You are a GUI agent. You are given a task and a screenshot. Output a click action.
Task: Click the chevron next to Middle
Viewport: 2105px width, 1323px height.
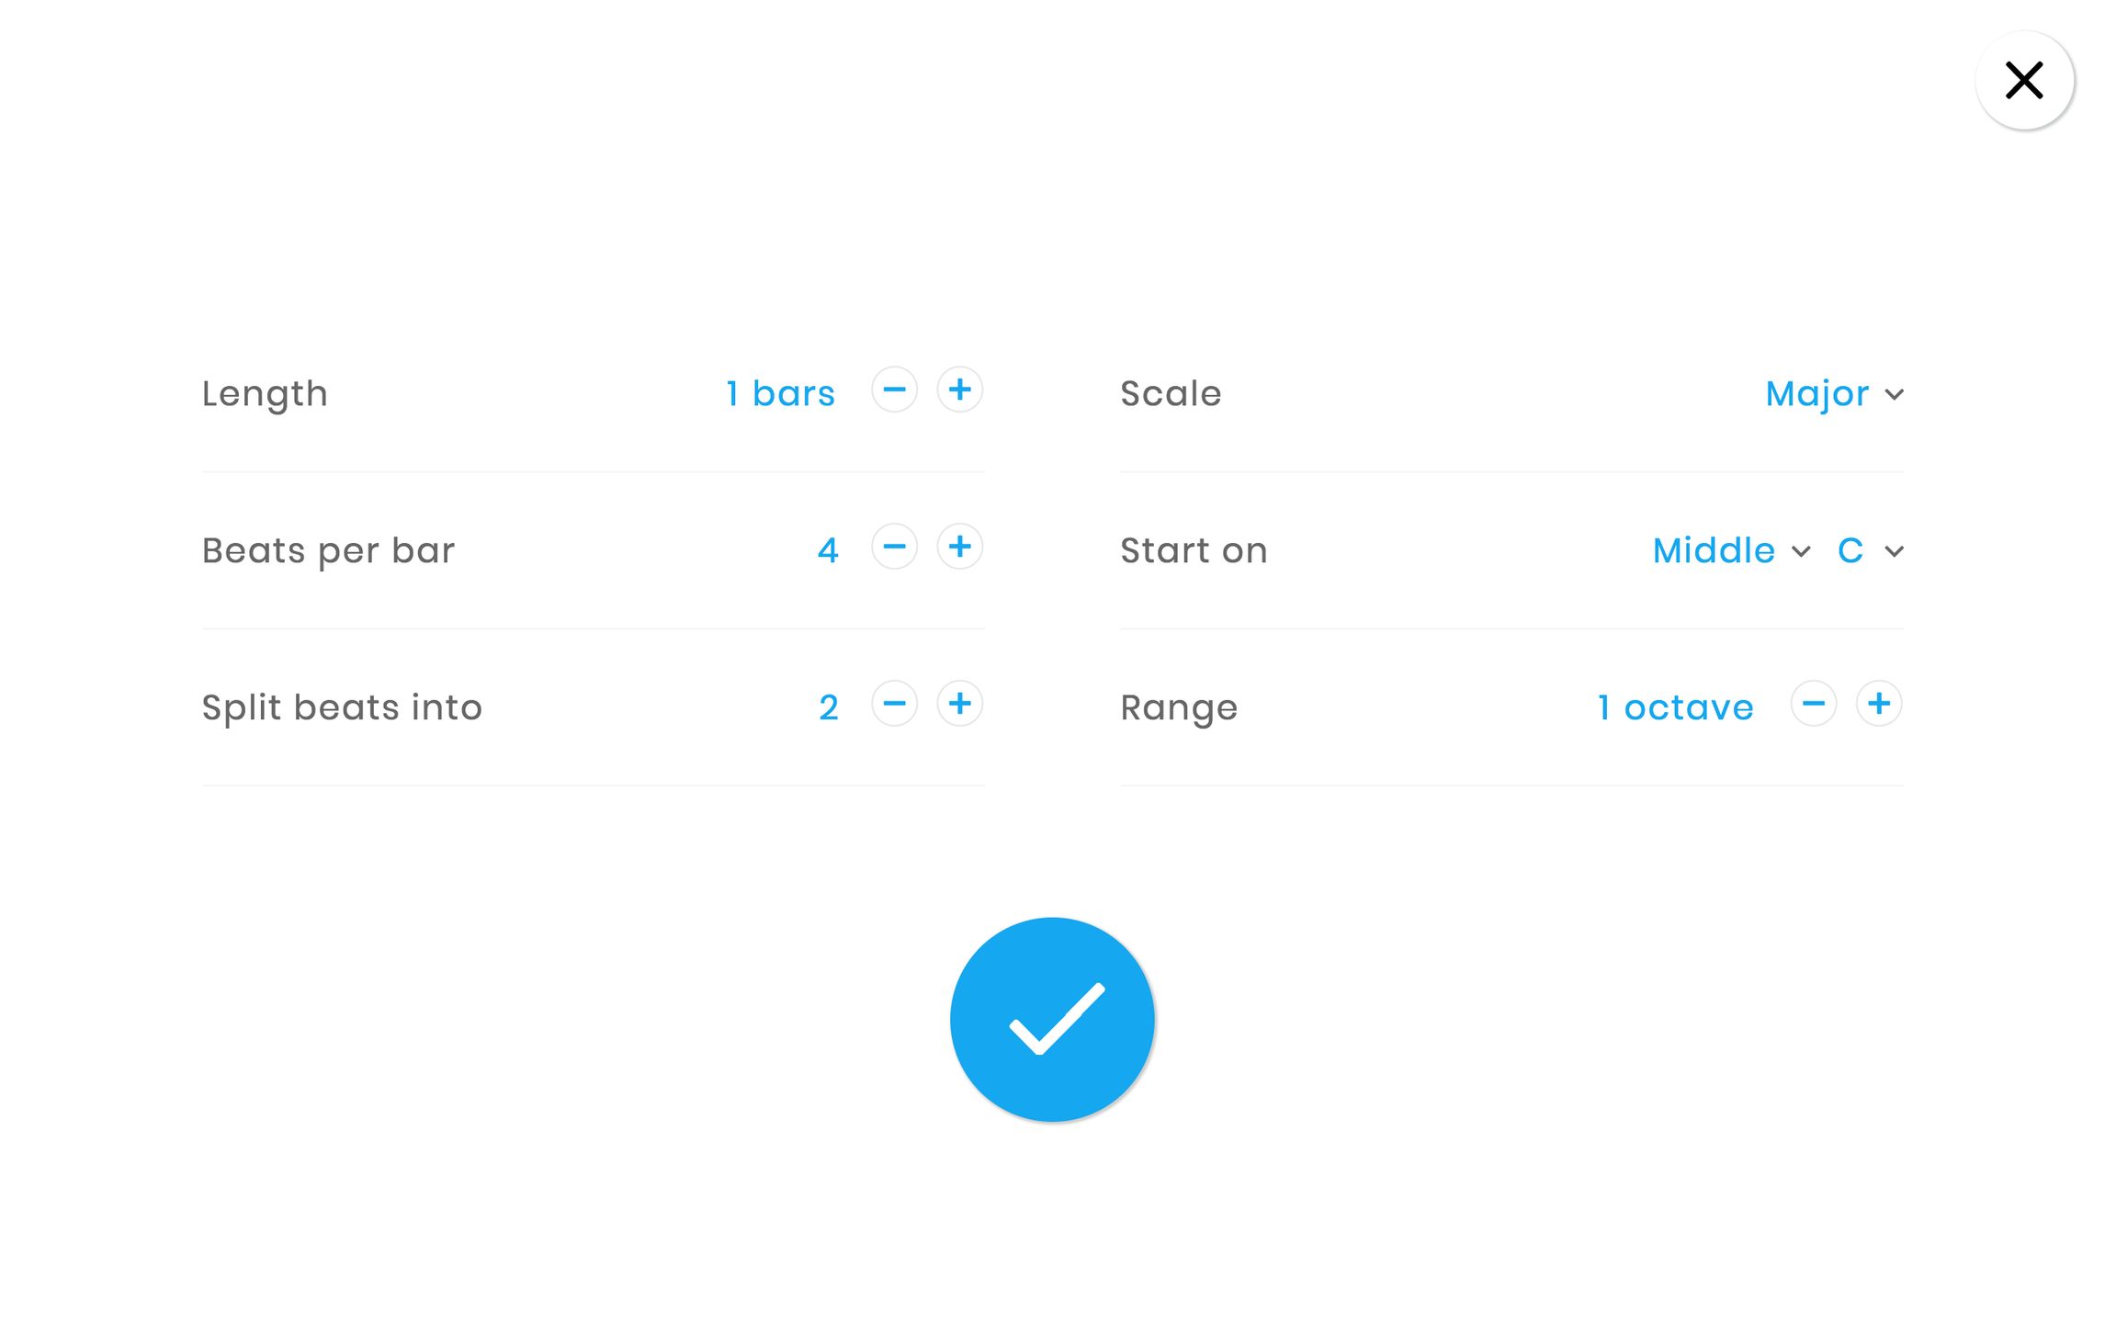[1801, 552]
